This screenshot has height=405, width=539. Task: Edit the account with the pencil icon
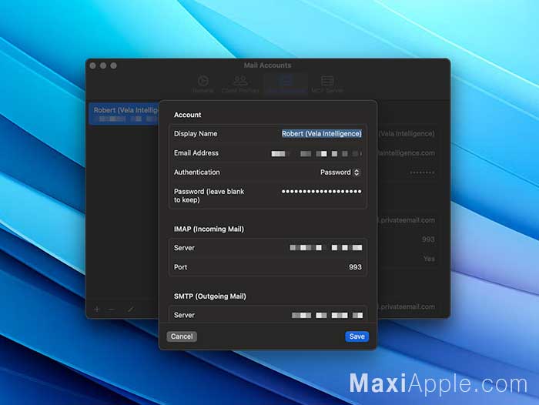(130, 310)
